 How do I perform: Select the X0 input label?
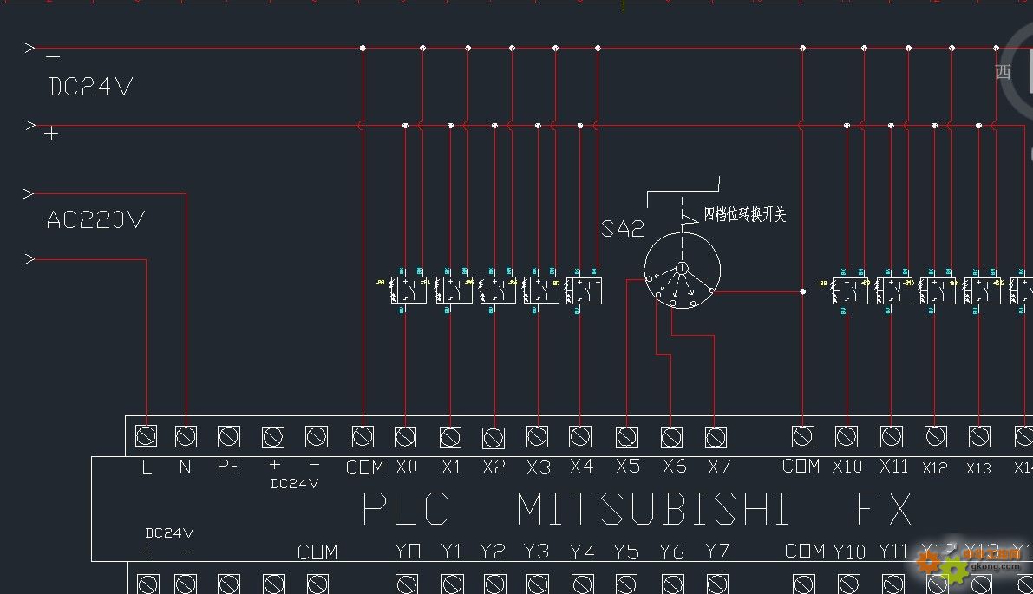(407, 467)
